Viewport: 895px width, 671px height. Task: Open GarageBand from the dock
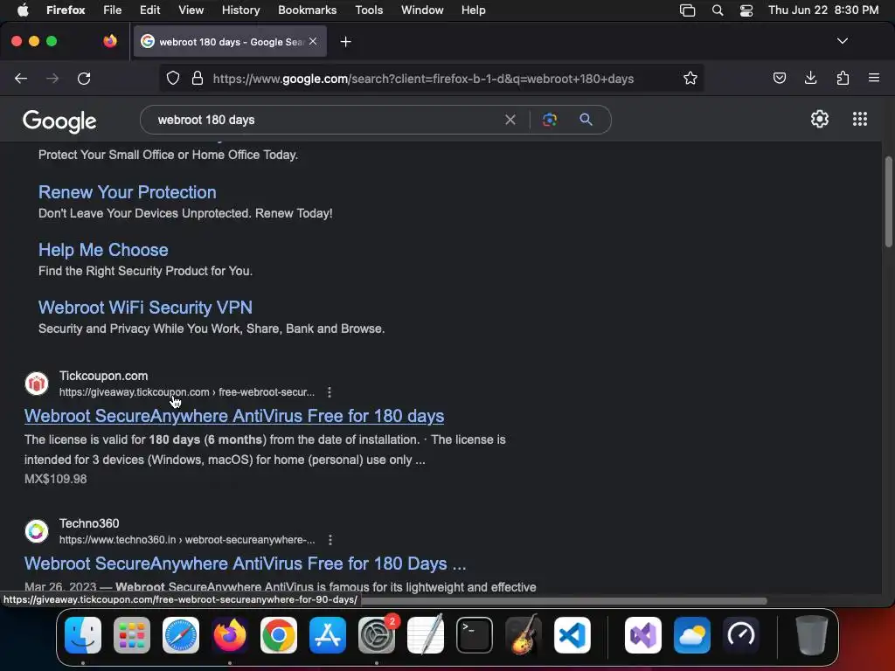524,635
